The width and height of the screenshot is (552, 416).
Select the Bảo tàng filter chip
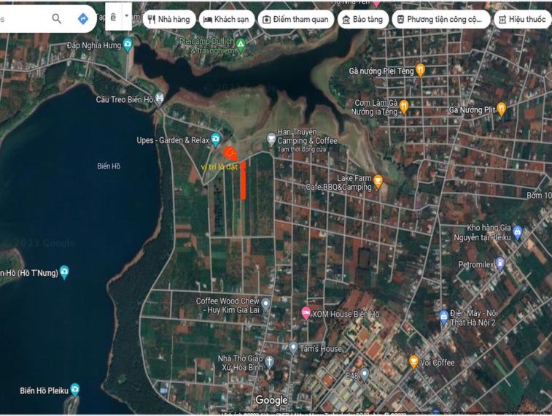363,20
